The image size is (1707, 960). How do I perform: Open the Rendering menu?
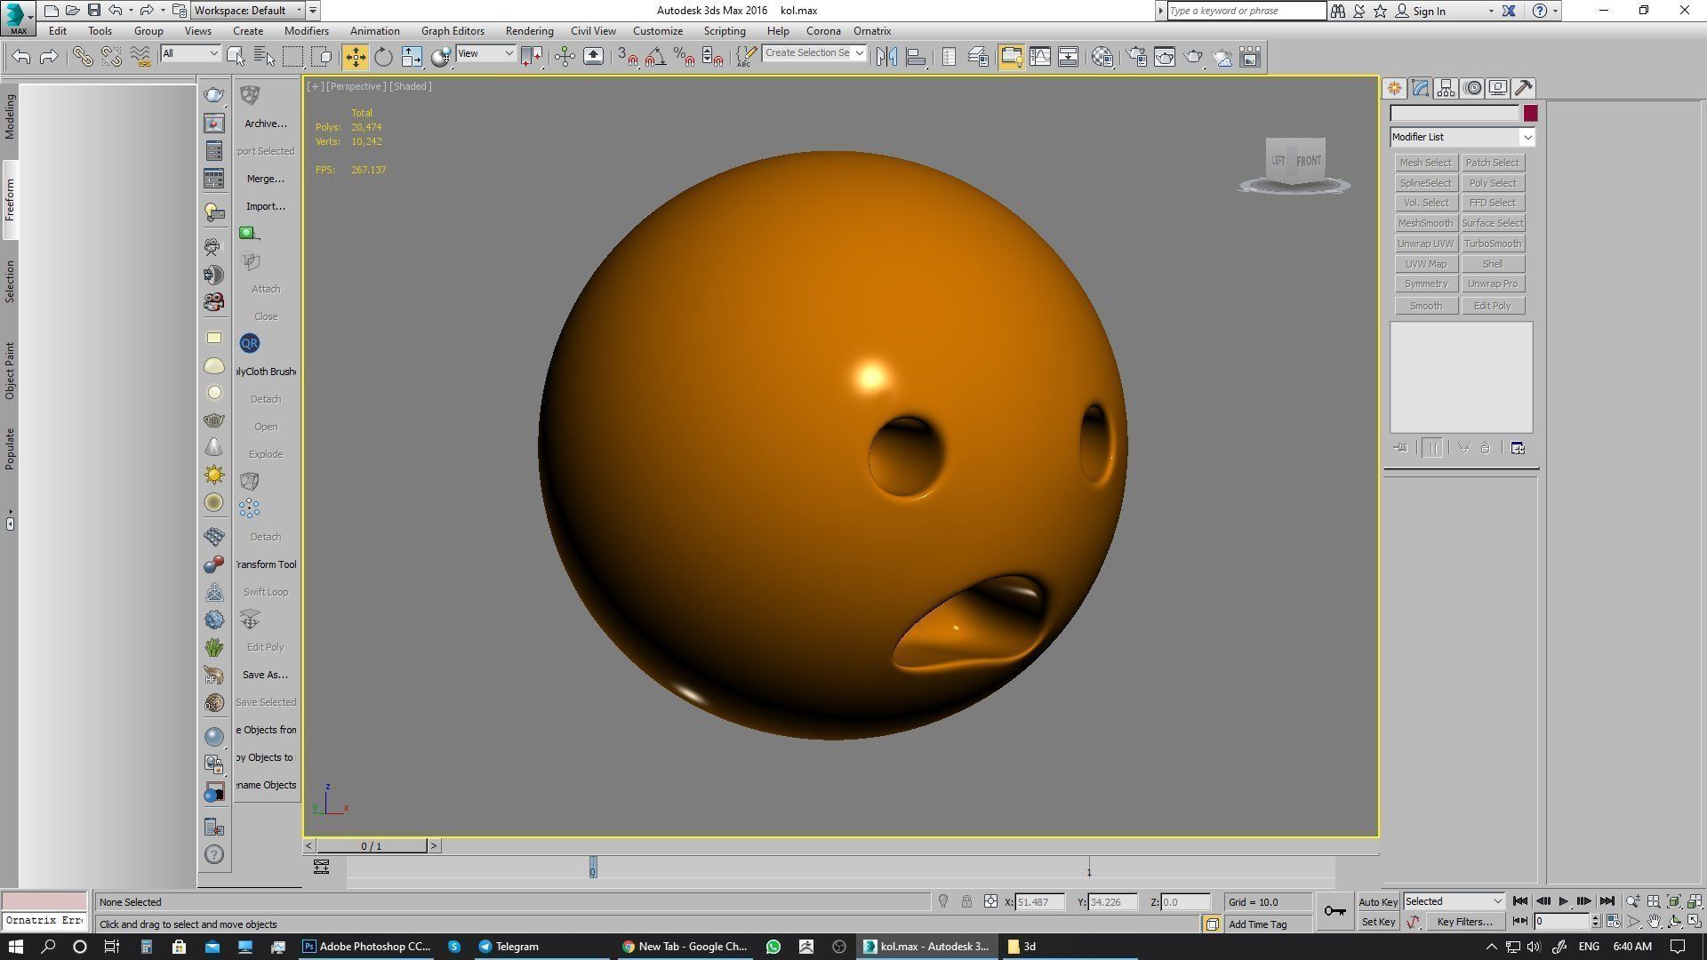pyautogui.click(x=529, y=31)
